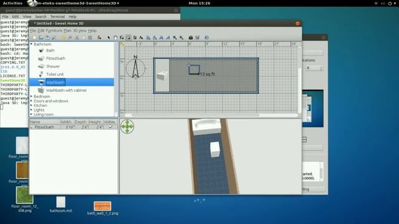Open the Terminal window's View menu

[x=27, y=17]
